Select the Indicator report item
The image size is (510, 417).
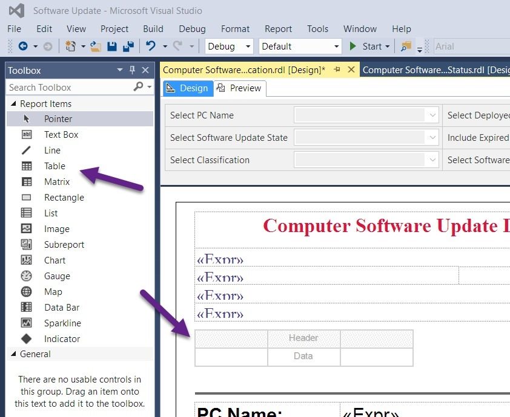point(80,339)
